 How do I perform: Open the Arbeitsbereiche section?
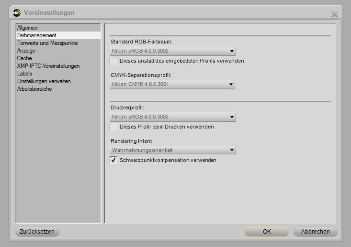click(x=58, y=89)
